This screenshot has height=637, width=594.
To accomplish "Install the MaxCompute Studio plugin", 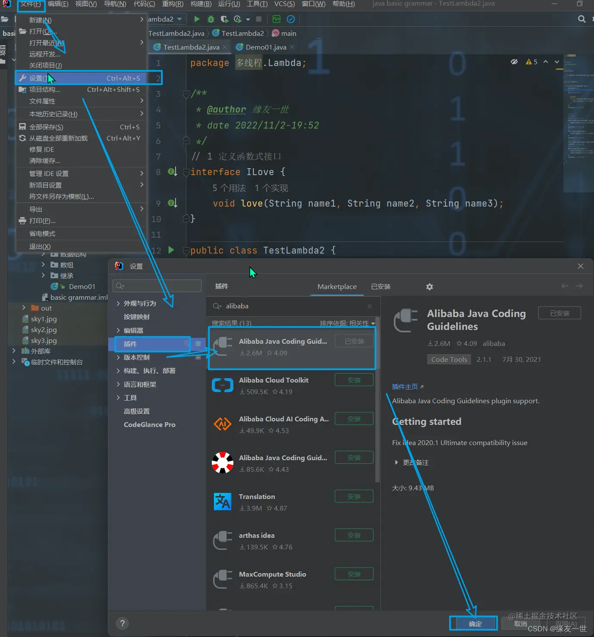I will pyautogui.click(x=354, y=574).
